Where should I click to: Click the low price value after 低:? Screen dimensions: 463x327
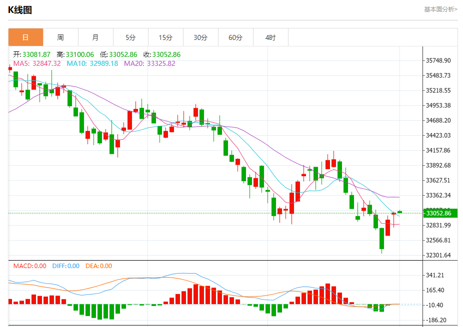pos(123,54)
